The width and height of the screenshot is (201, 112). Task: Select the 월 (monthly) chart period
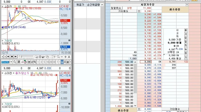pos(68,62)
